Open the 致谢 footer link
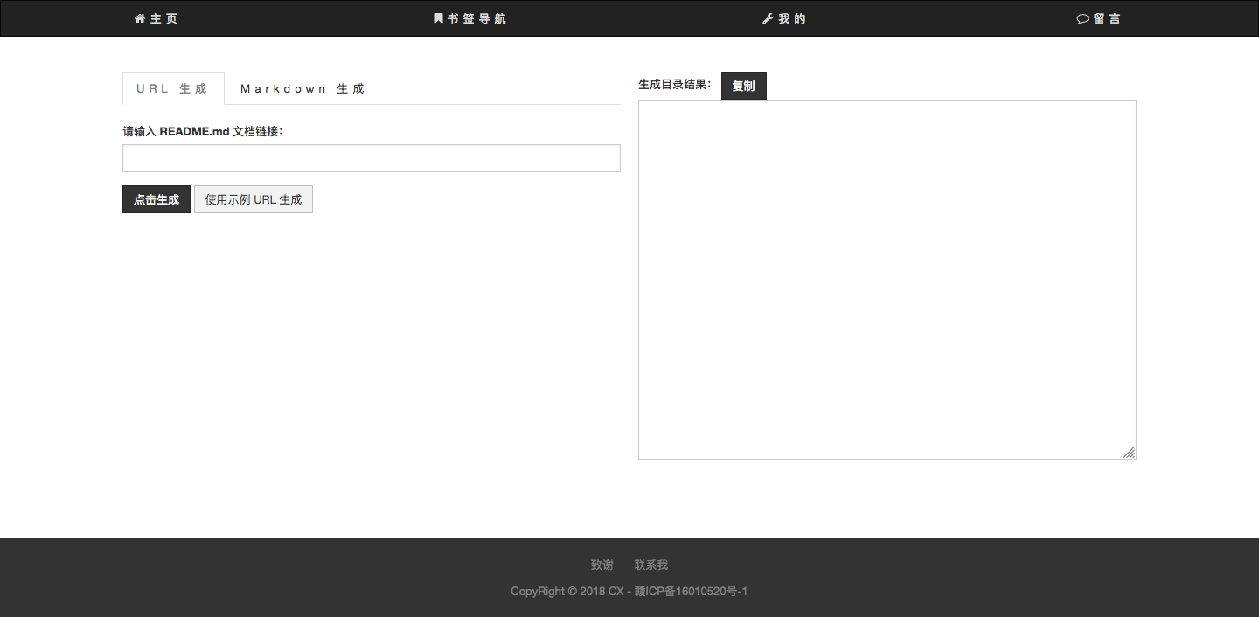The image size is (1259, 617). (602, 565)
